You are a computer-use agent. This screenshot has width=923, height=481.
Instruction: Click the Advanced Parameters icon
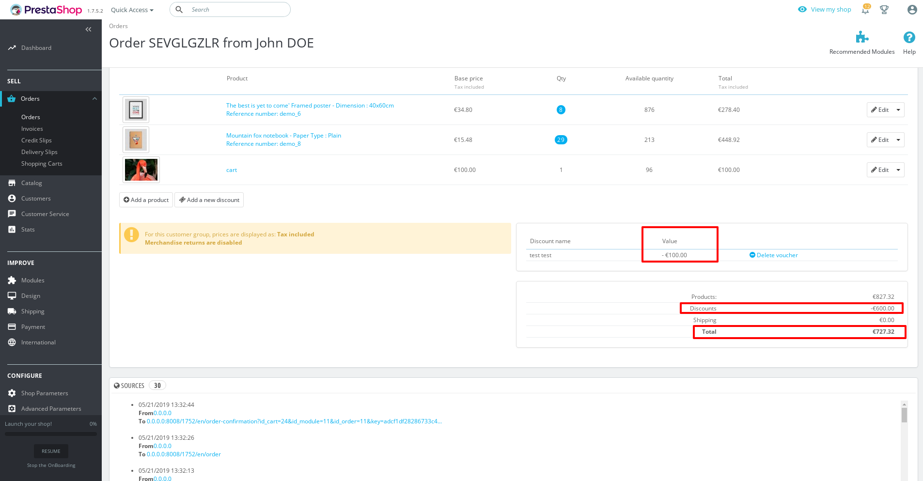pyautogui.click(x=12, y=409)
